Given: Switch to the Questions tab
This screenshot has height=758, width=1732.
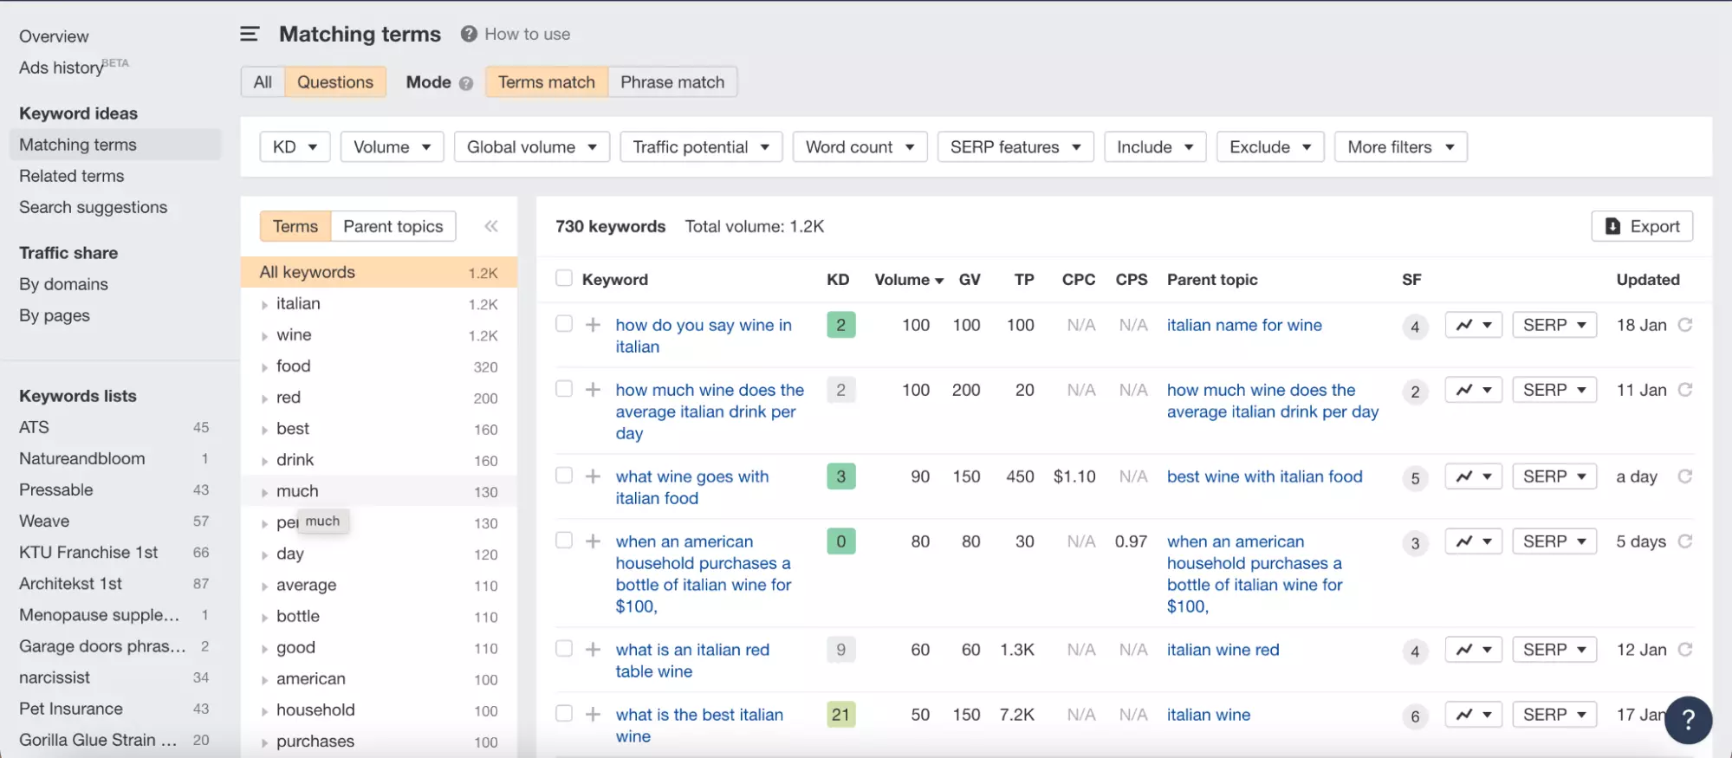Looking at the screenshot, I should click(335, 82).
